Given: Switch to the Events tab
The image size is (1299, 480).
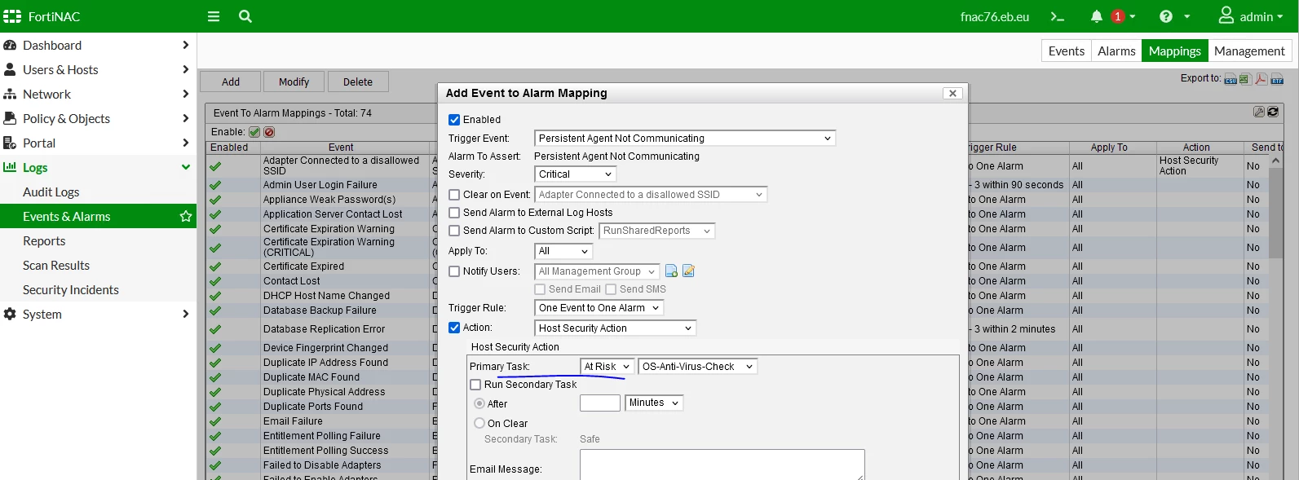Looking at the screenshot, I should pyautogui.click(x=1067, y=51).
